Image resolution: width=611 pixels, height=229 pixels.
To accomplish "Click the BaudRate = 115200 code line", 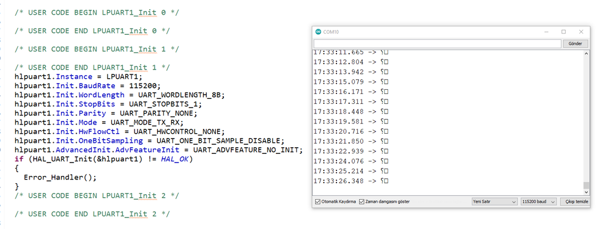I will point(87,85).
